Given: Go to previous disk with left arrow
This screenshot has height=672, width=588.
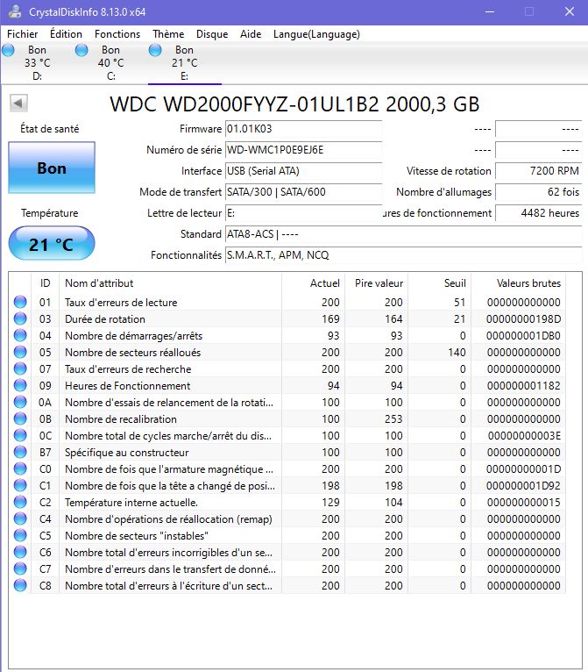Looking at the screenshot, I should pyautogui.click(x=18, y=103).
